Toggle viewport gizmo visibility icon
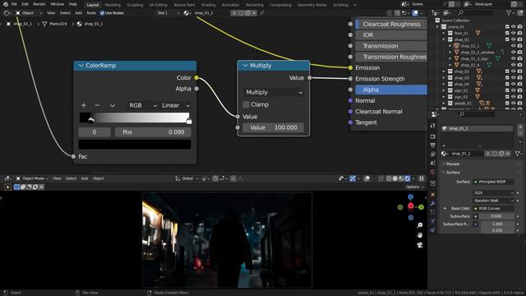The width and height of the screenshot is (526, 296). coord(353,178)
